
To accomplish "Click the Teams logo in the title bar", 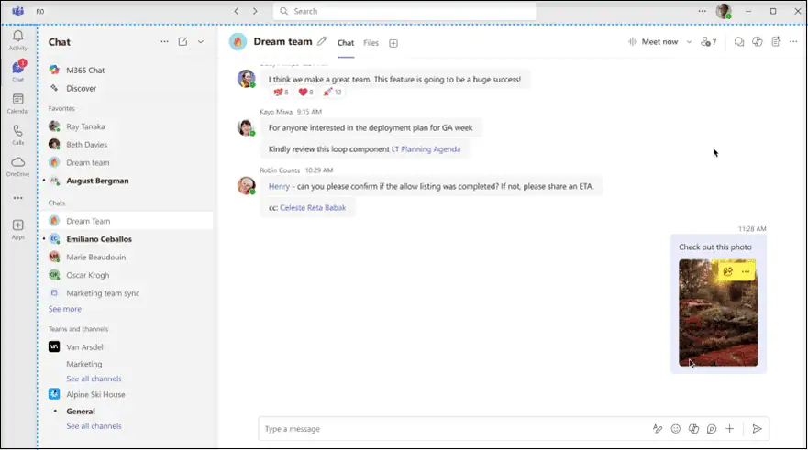I will pos(18,11).
